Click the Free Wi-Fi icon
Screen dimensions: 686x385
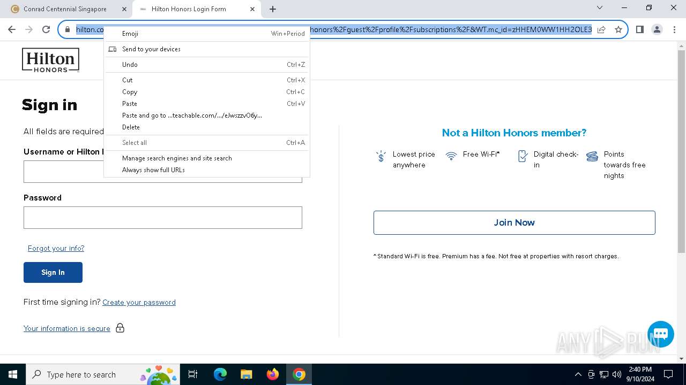[451, 156]
